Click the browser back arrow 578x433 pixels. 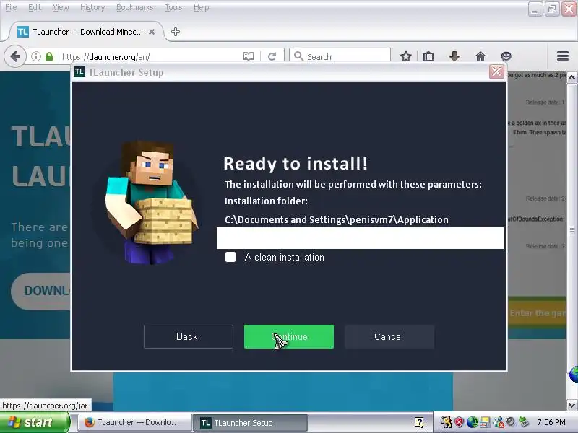[x=15, y=57]
